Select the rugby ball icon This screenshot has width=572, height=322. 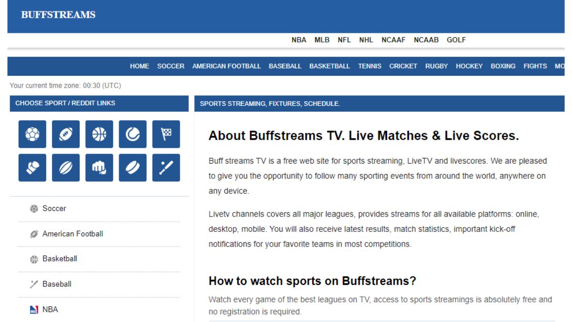(x=66, y=168)
